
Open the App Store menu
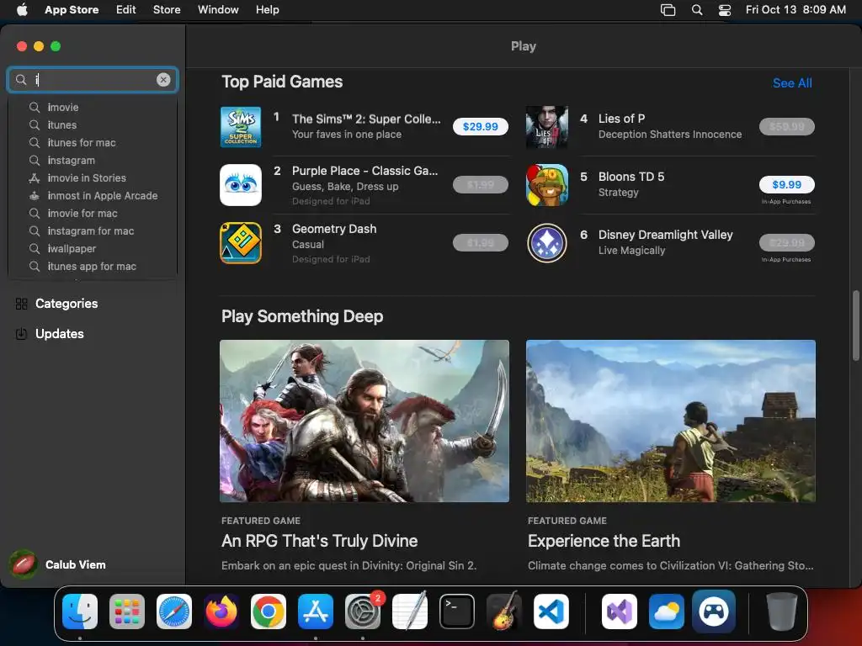72,9
